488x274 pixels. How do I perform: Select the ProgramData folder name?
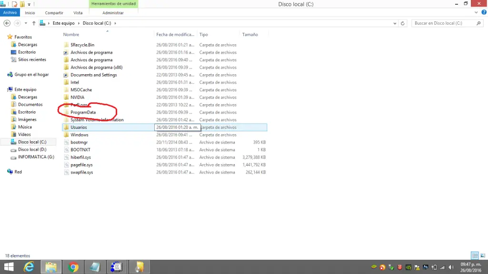coord(83,112)
